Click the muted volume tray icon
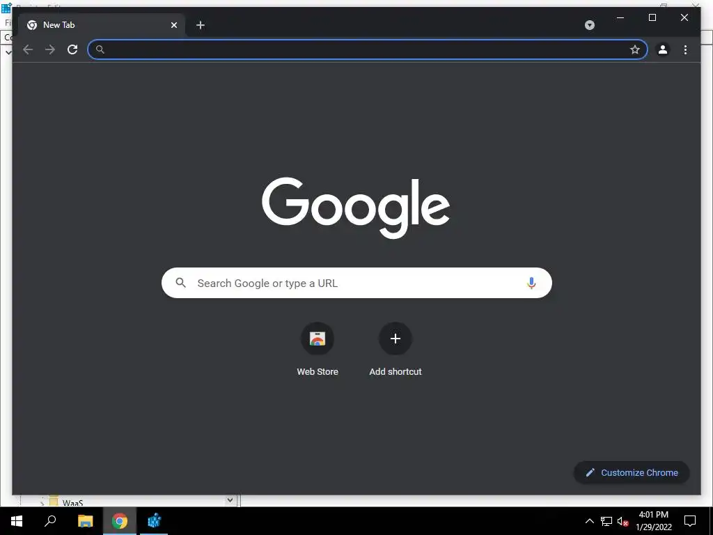The width and height of the screenshot is (713, 535). coord(623,521)
